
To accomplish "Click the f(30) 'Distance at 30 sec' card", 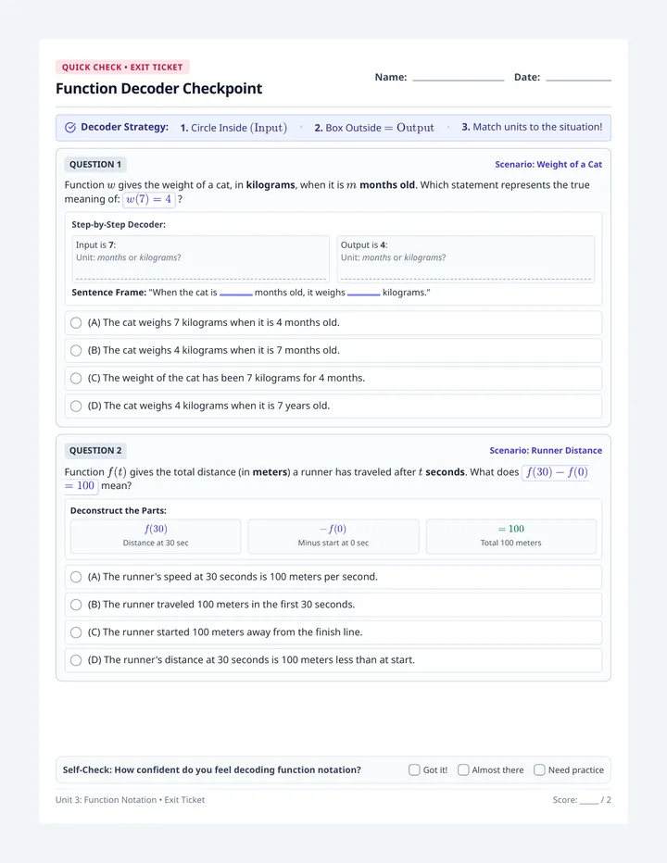I will 156,536.
